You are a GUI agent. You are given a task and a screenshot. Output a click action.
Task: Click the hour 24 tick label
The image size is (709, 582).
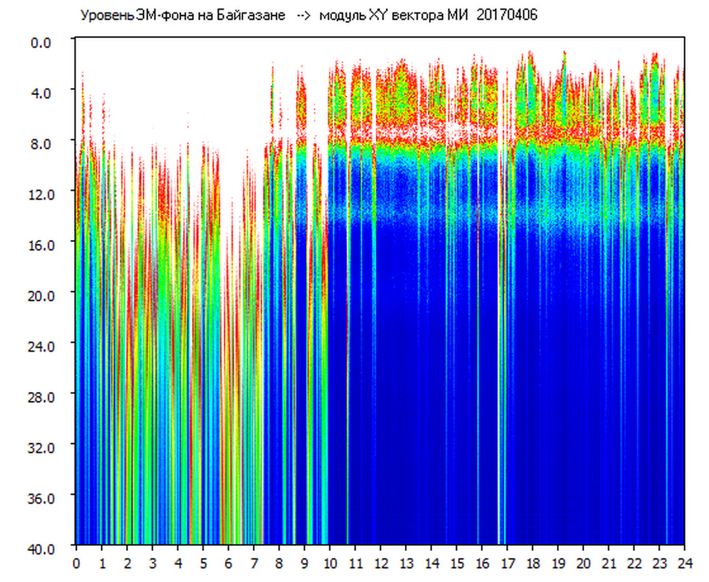(x=684, y=563)
